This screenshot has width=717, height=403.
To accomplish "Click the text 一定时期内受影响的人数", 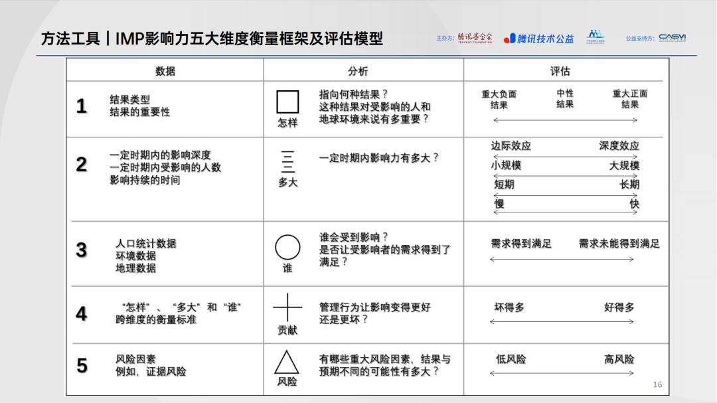I will (x=165, y=167).
